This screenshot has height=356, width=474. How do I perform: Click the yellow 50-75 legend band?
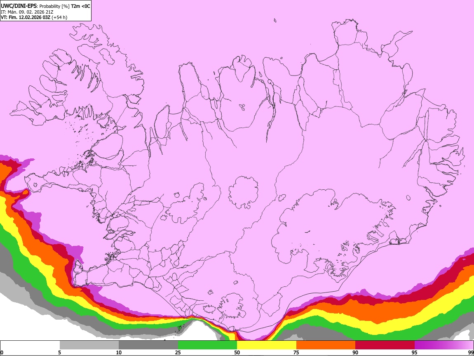(267, 345)
